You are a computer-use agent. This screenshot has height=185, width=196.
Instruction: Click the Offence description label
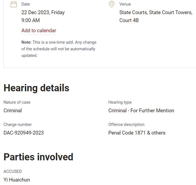[x=126, y=125]
